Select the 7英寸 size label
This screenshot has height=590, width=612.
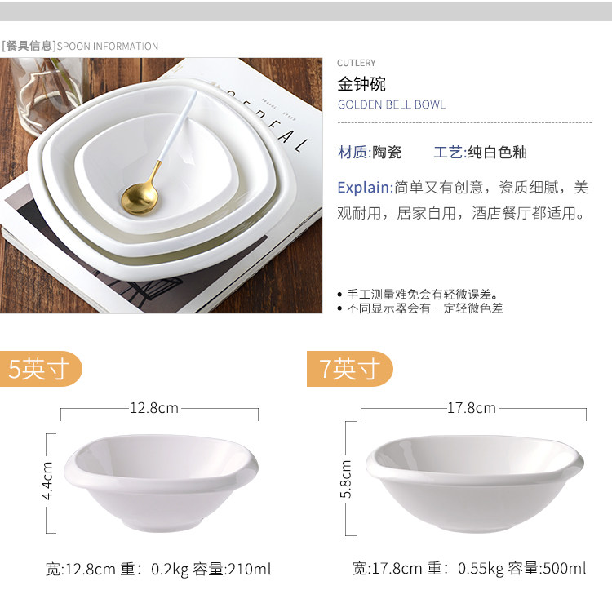(350, 369)
